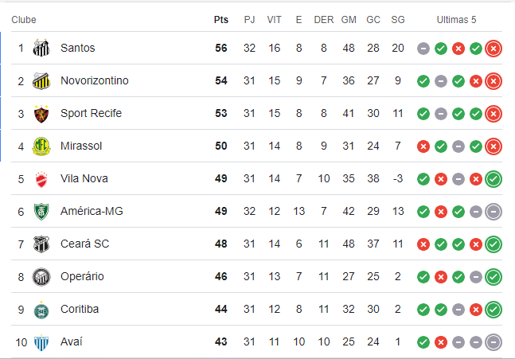This screenshot has width=515, height=359.
Task: Click the Novorizontino club crest
Action: 41,81
